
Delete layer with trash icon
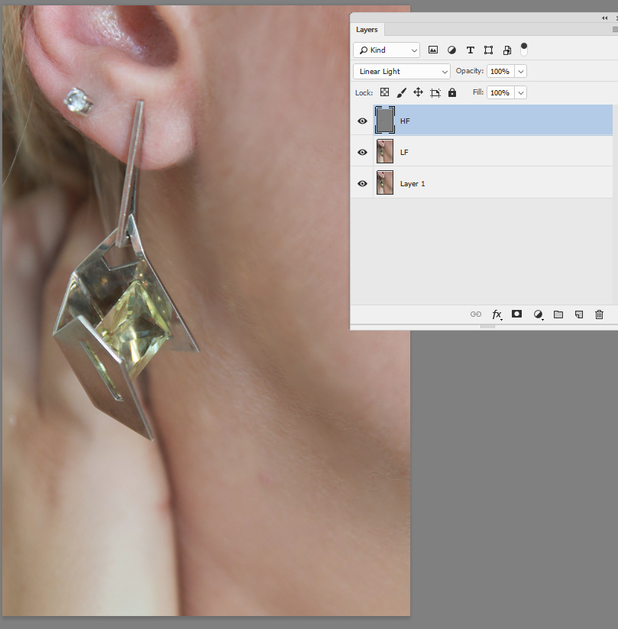pyautogui.click(x=599, y=314)
